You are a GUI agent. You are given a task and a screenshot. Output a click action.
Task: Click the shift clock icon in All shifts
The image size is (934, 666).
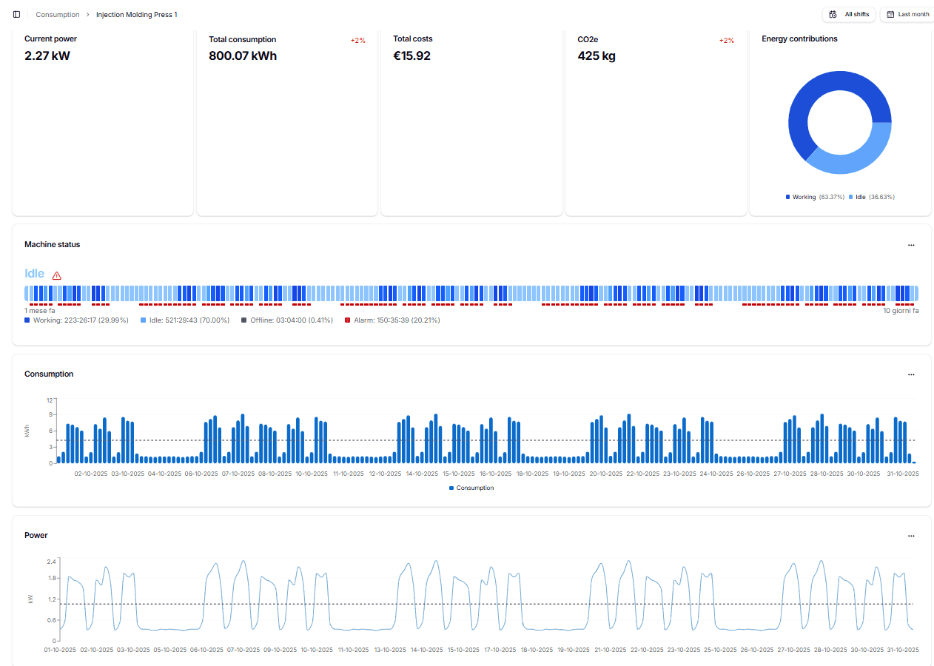tap(833, 15)
